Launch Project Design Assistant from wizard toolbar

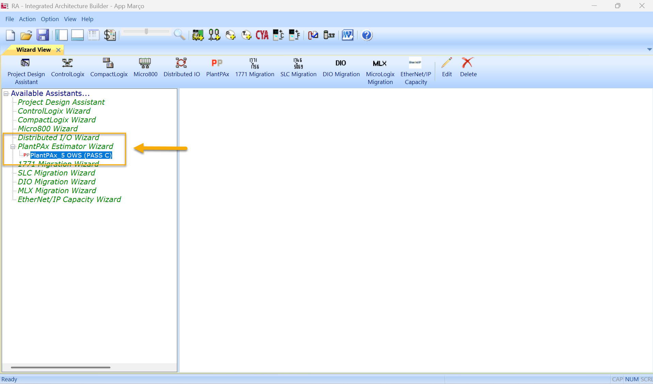26,71
